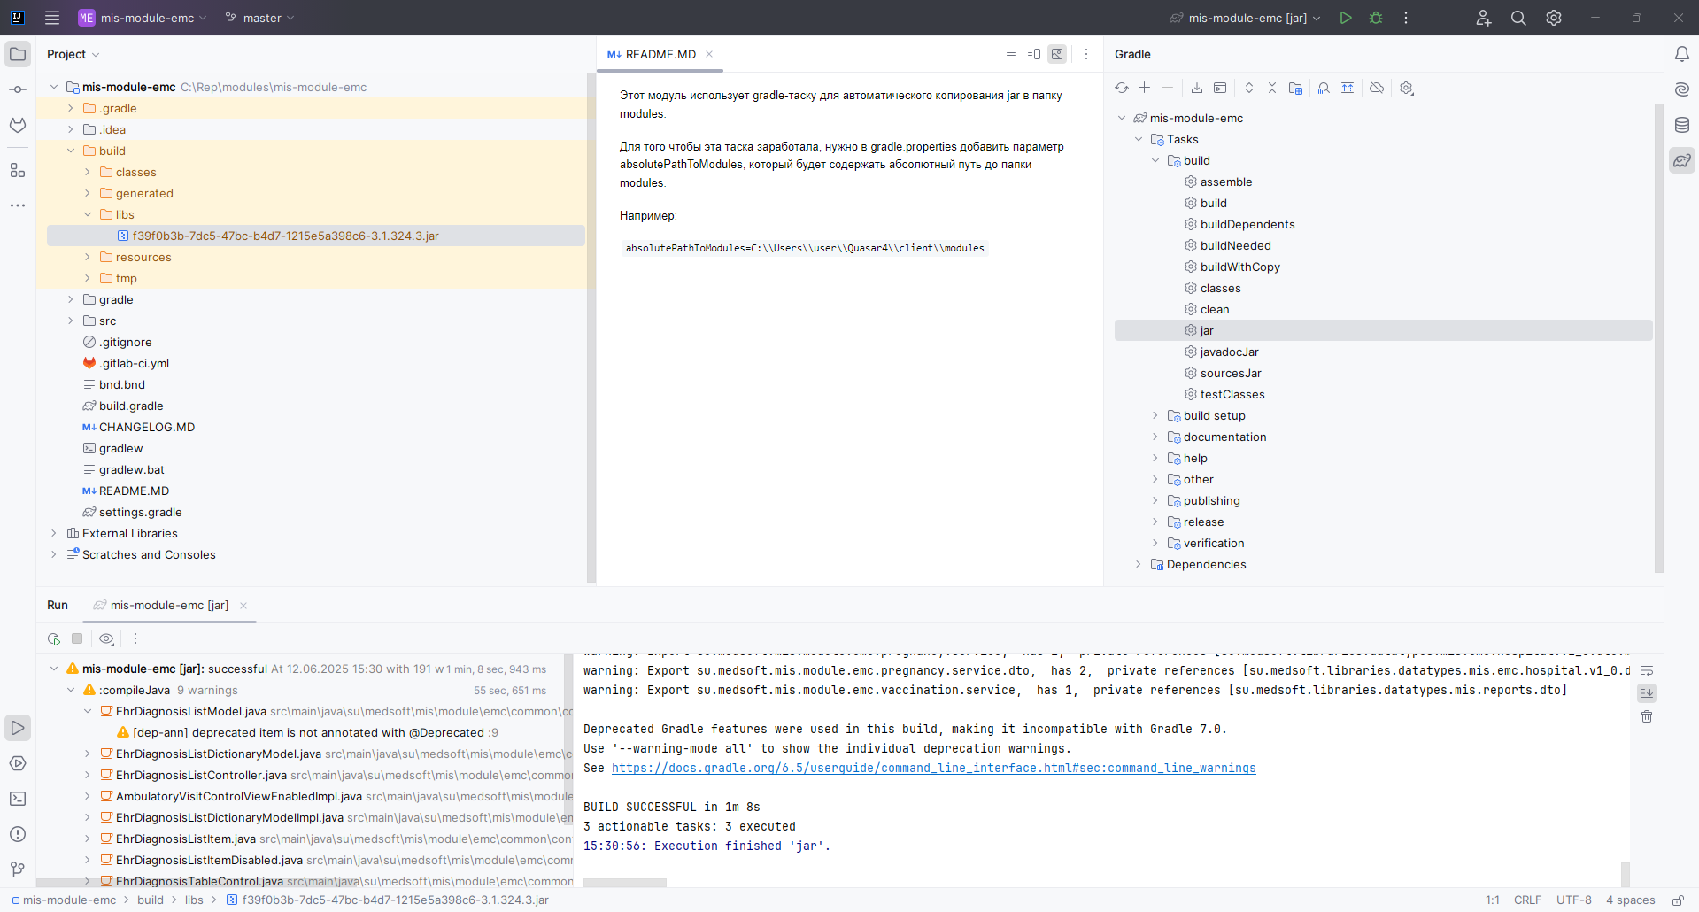The width and height of the screenshot is (1699, 912).
Task: Select the buildWithCopy Gradle task
Action: [x=1239, y=267]
